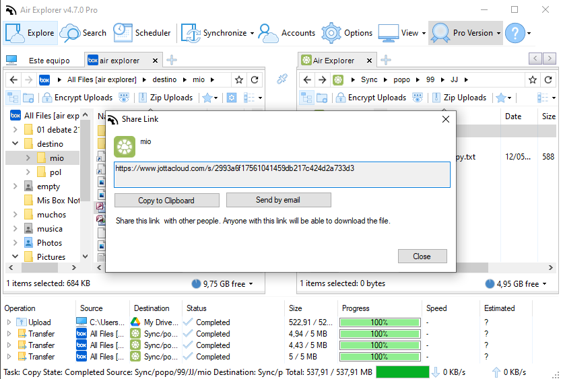Click the blue help question mark icon
This screenshot has height=379, width=561.
(x=515, y=33)
